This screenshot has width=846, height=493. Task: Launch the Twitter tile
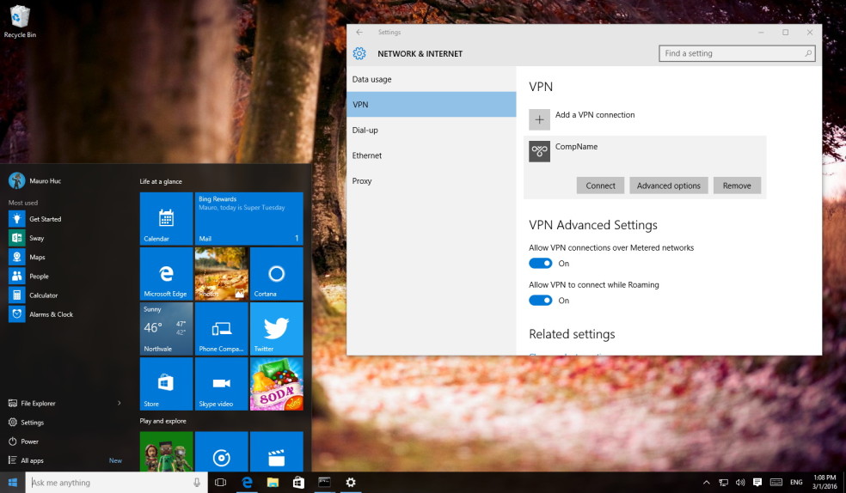point(276,328)
